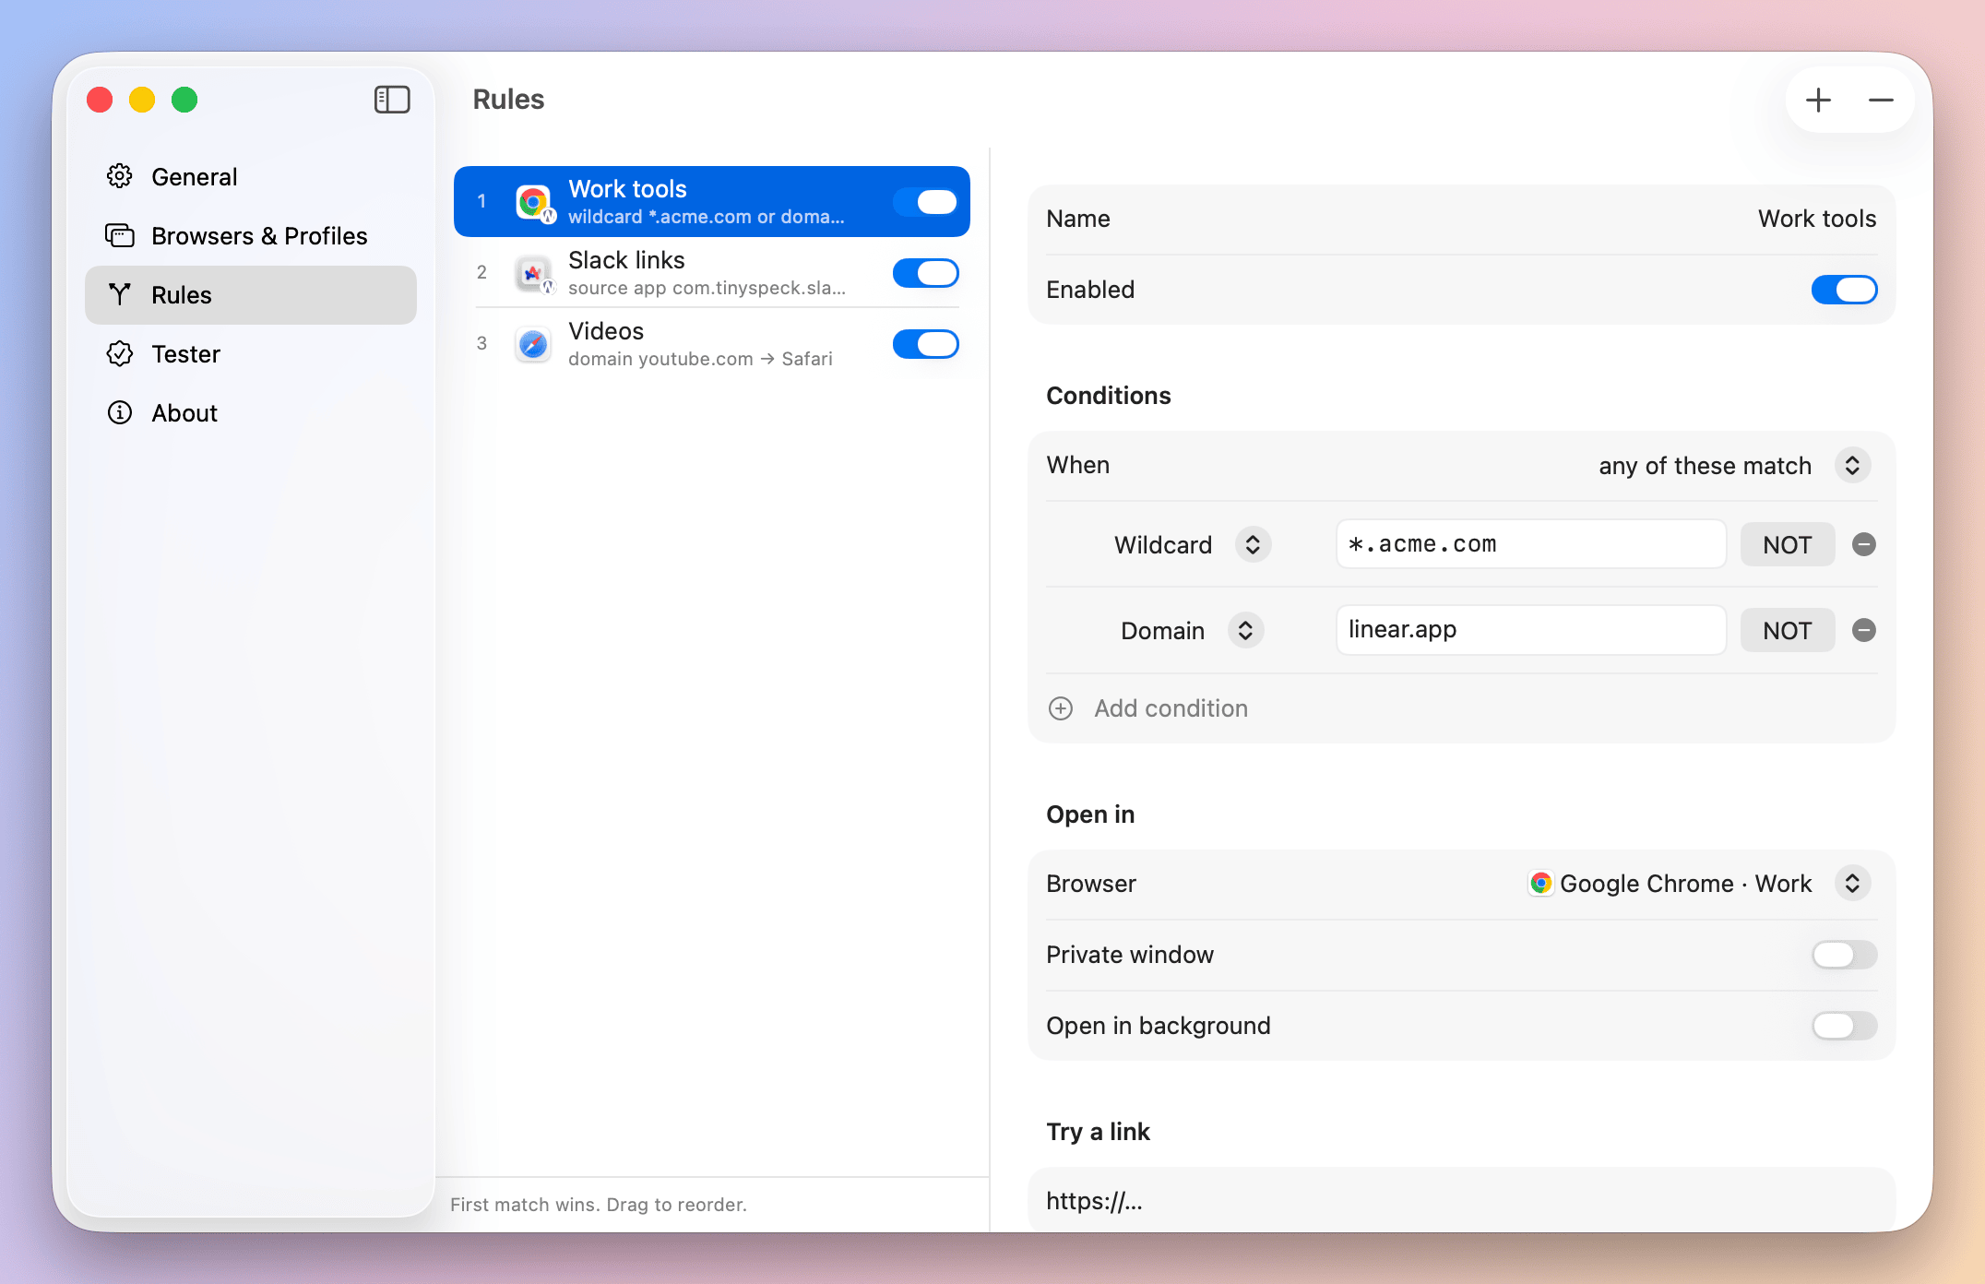Toggle the sidebar visibility icon
The height and width of the screenshot is (1284, 1985).
[x=392, y=100]
